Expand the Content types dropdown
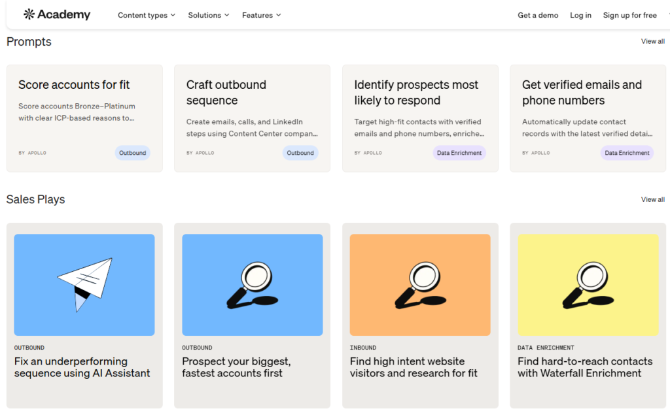The height and width of the screenshot is (409, 670). (x=147, y=15)
